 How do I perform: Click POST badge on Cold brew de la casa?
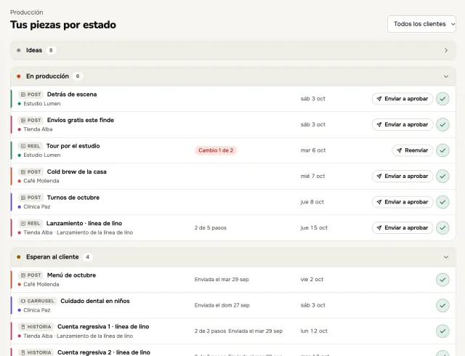(31, 171)
